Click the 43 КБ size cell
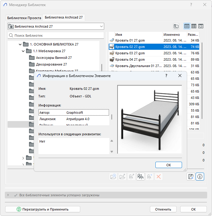The height and width of the screenshot is (216, 212). tap(195, 98)
